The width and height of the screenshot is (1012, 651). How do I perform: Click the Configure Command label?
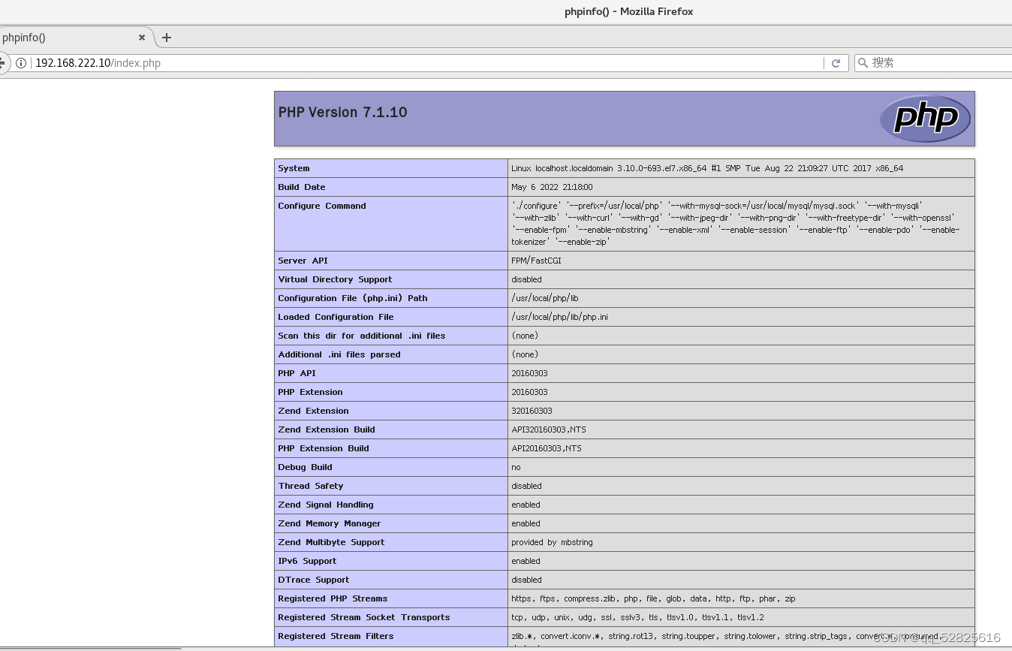click(322, 206)
